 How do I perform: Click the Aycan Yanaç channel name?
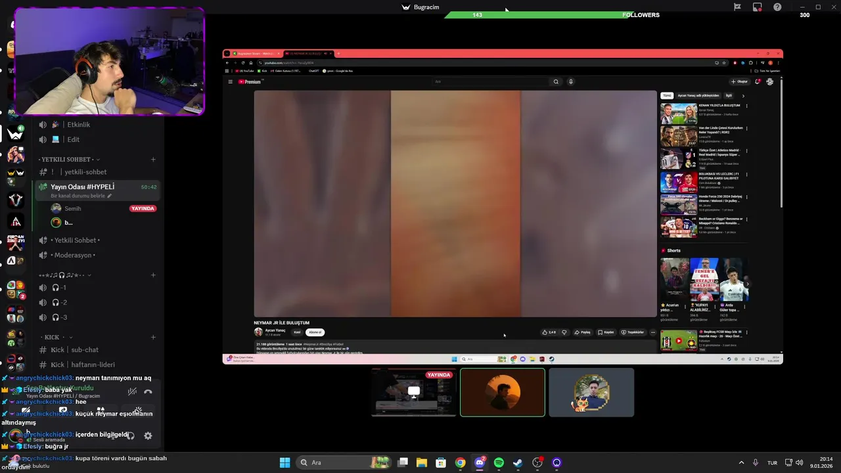(275, 330)
